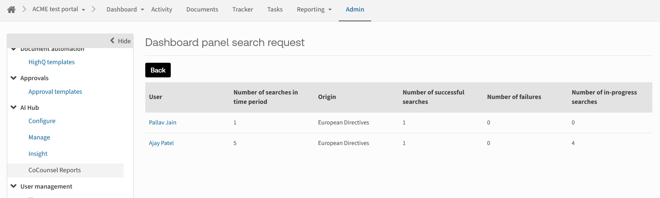The height and width of the screenshot is (198, 660).
Task: Click the Hide sidebar chevron icon
Action: [112, 40]
